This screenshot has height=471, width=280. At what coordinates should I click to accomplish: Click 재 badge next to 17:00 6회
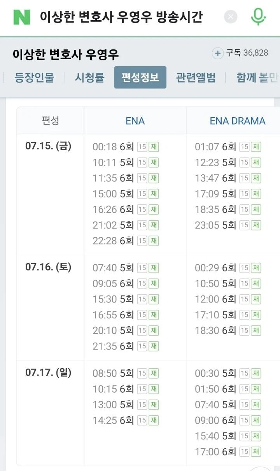coord(256,452)
